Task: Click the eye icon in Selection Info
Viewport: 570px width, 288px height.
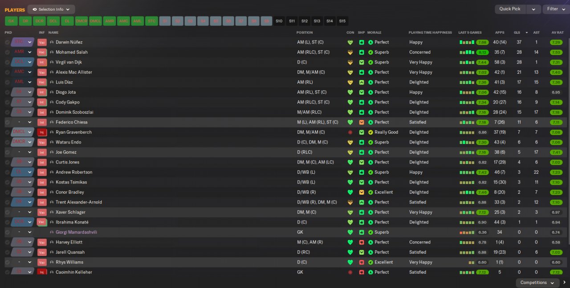Action: point(35,9)
